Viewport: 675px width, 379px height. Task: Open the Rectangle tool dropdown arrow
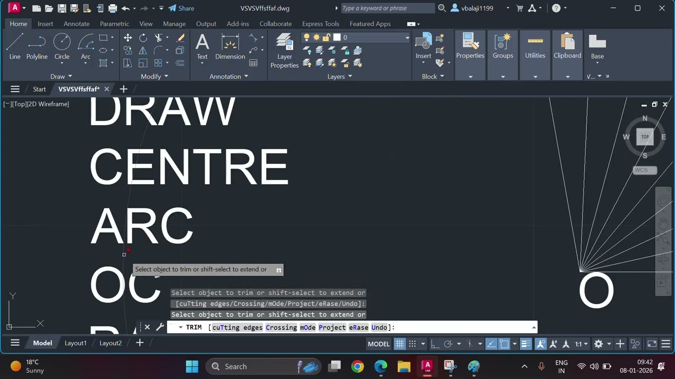pyautogui.click(x=112, y=38)
